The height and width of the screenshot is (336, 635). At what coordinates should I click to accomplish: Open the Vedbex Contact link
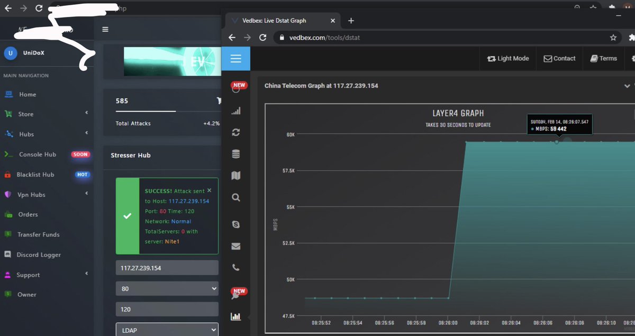tap(559, 58)
